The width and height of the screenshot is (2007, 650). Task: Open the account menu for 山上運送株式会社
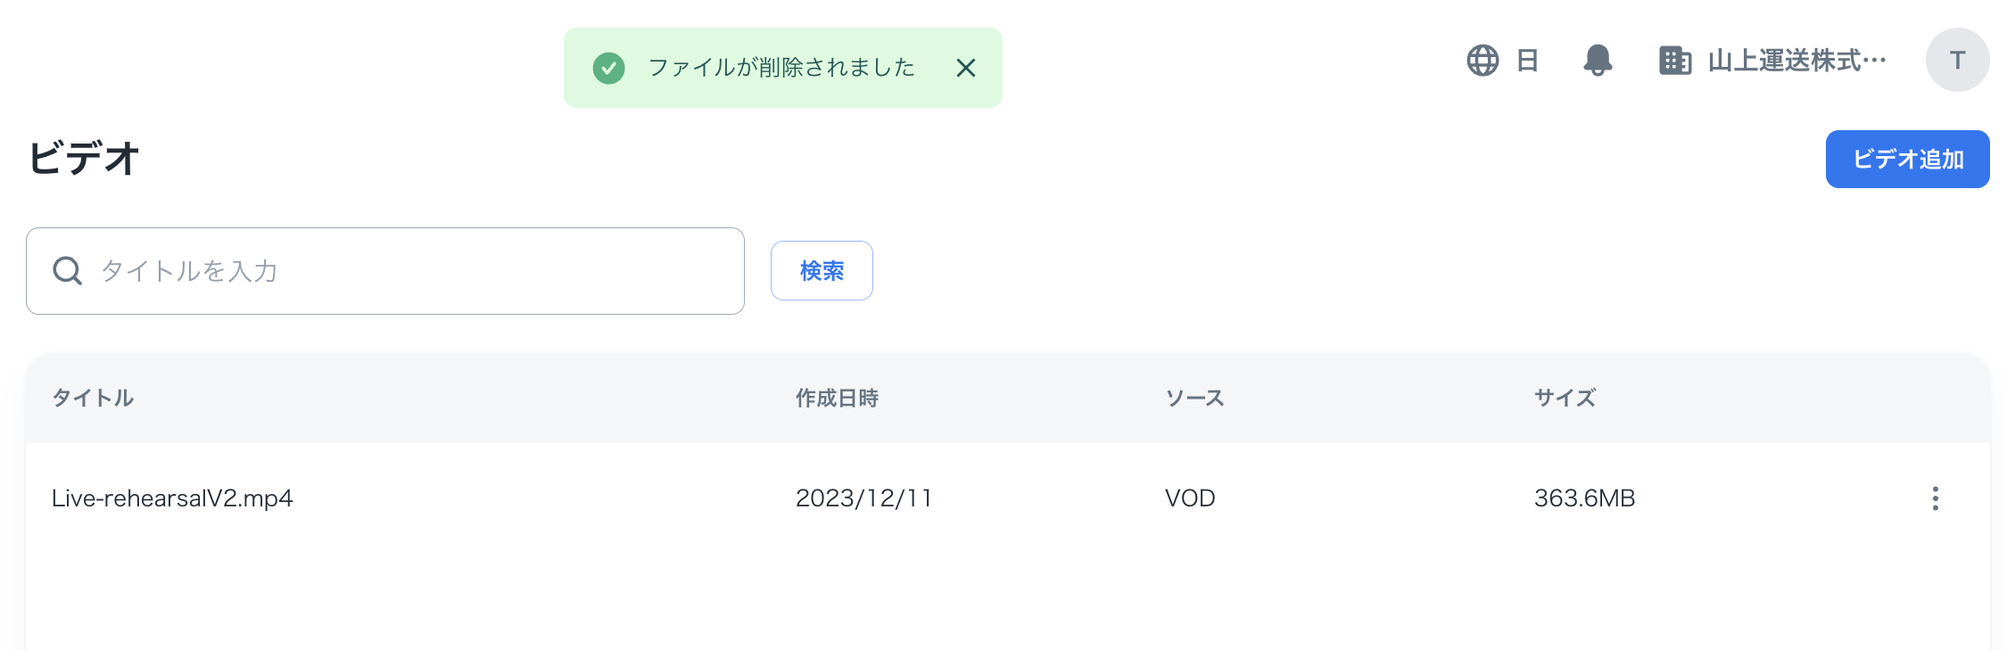[x=1795, y=61]
